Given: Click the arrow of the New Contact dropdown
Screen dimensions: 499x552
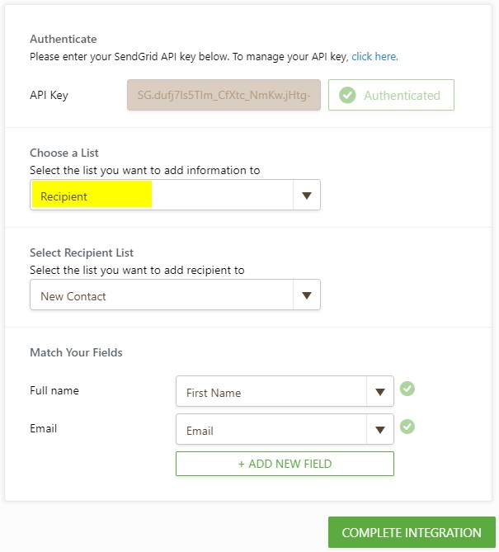Looking at the screenshot, I should (x=307, y=295).
